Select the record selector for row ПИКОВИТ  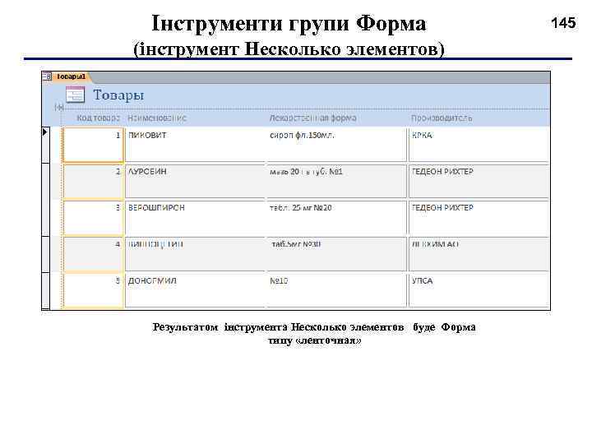(x=46, y=145)
